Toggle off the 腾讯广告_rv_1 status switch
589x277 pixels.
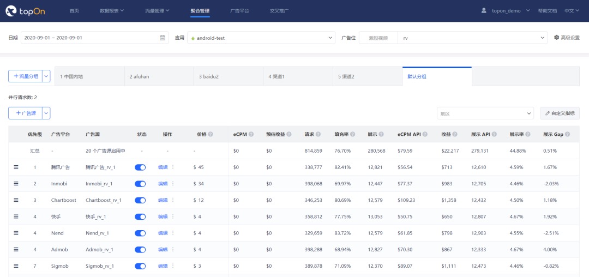(140, 167)
